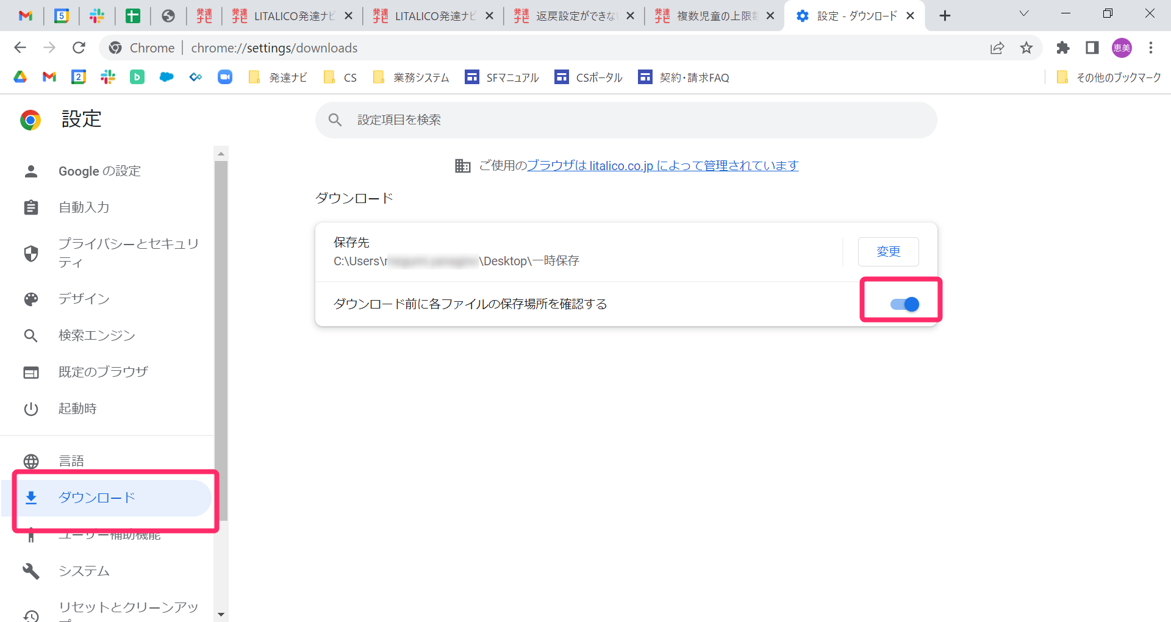
Task: Open the Extensions puzzle icon
Action: click(1063, 48)
